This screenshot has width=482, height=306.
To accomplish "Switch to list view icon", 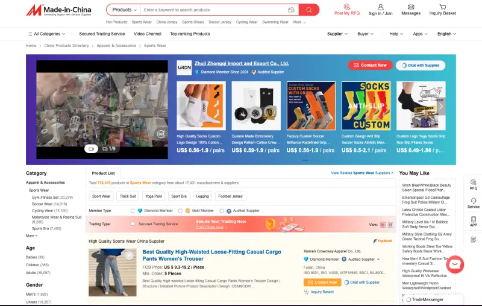I will (383, 225).
